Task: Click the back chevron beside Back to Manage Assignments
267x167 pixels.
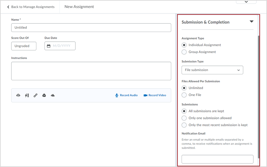Action: click(8, 7)
